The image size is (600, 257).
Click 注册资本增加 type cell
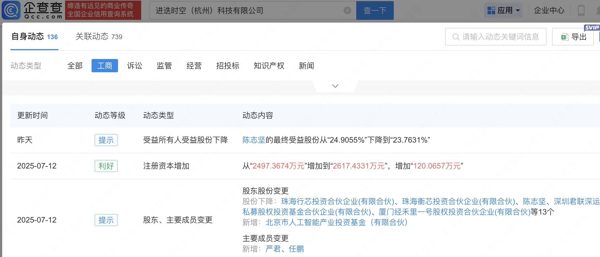(x=166, y=166)
